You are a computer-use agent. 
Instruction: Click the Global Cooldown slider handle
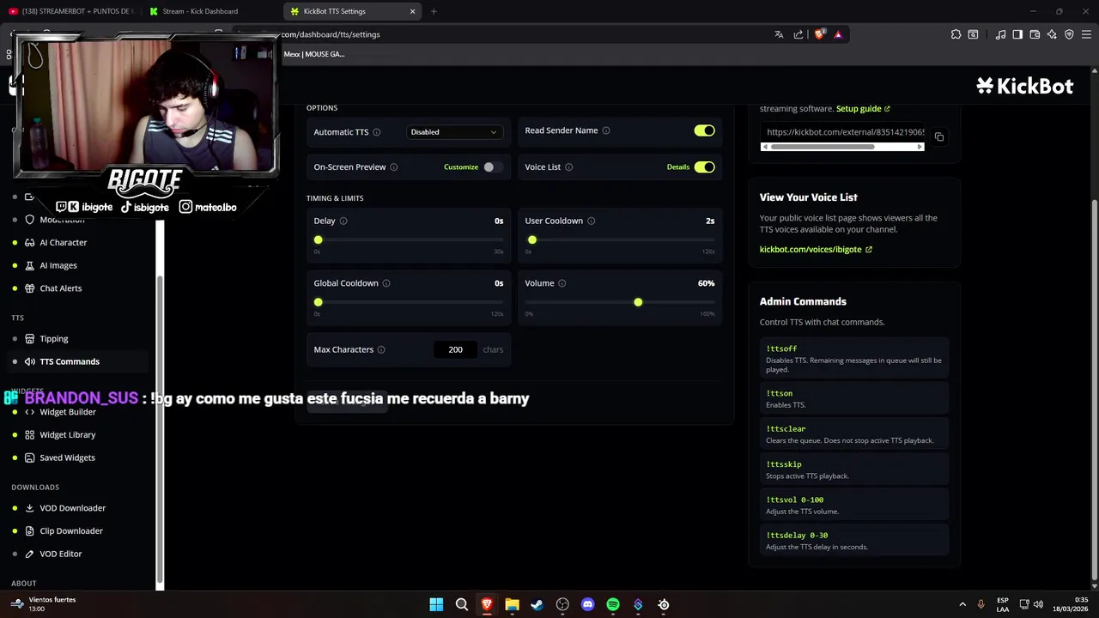click(x=319, y=302)
